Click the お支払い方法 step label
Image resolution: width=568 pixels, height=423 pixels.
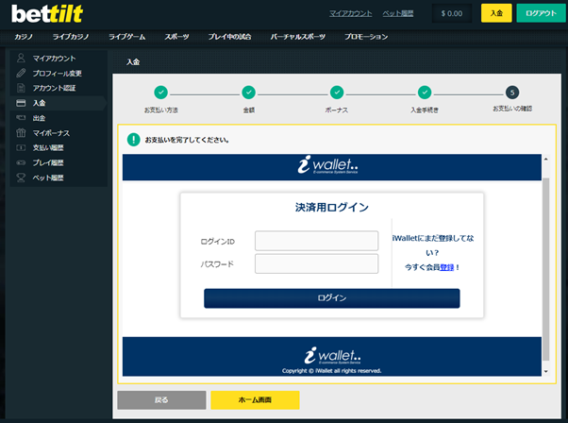click(160, 110)
